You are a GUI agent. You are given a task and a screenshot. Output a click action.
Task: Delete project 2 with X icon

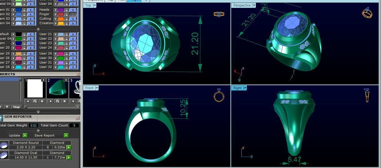tap(65, 101)
